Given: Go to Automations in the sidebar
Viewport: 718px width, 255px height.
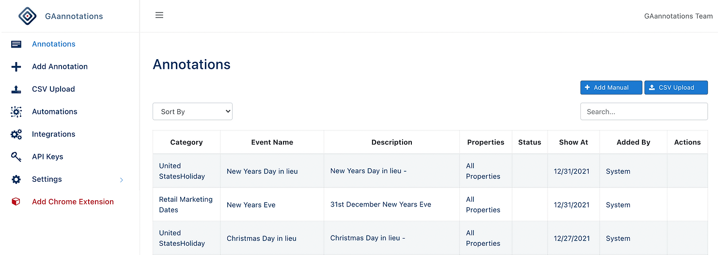Looking at the screenshot, I should click(x=55, y=112).
